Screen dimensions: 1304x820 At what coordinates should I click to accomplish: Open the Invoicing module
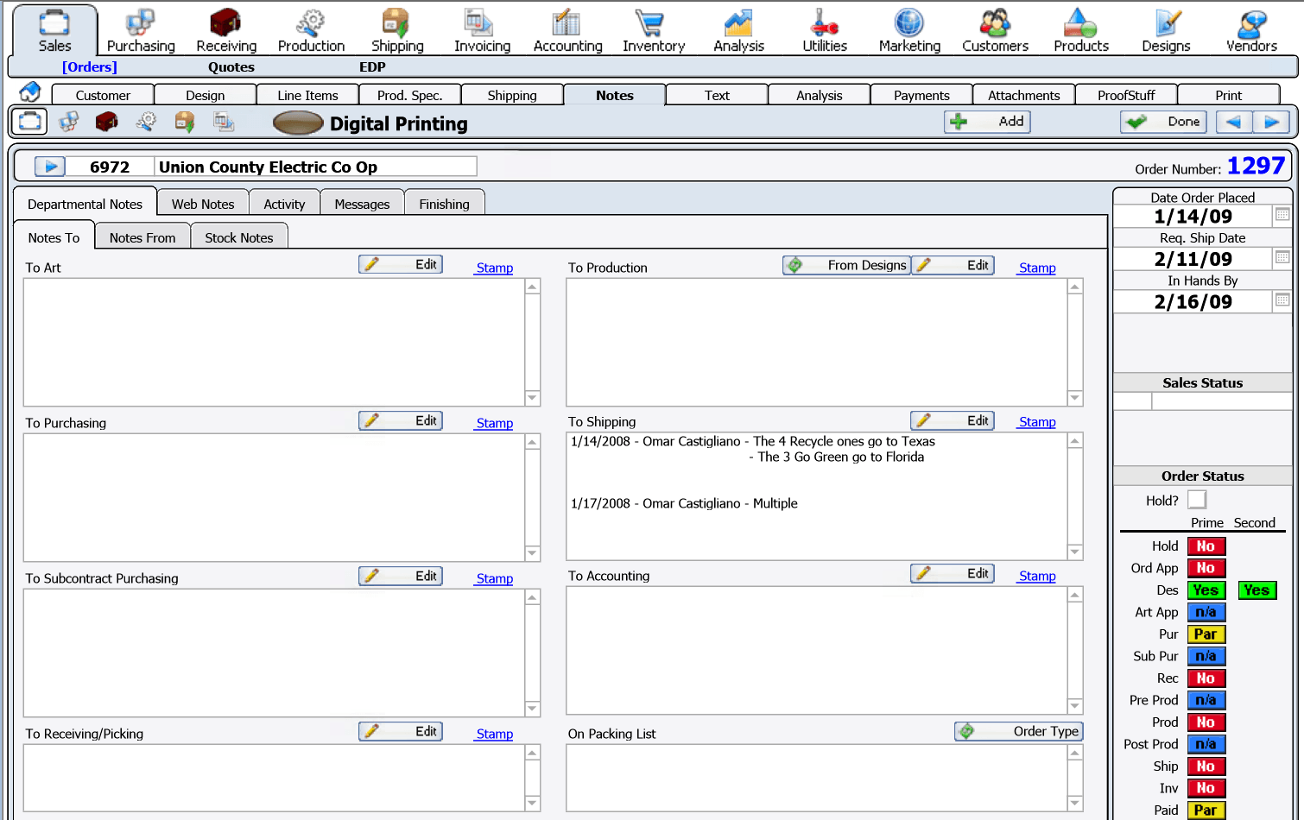482,30
